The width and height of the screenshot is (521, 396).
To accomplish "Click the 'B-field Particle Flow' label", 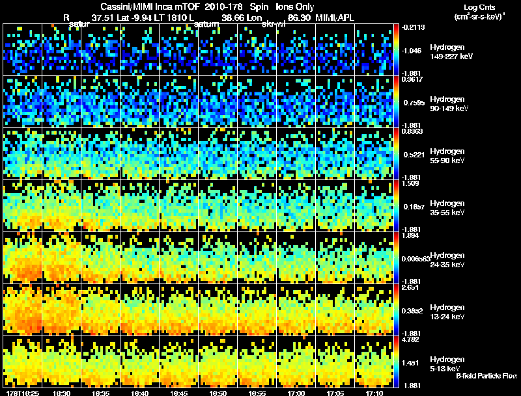I will (x=486, y=376).
